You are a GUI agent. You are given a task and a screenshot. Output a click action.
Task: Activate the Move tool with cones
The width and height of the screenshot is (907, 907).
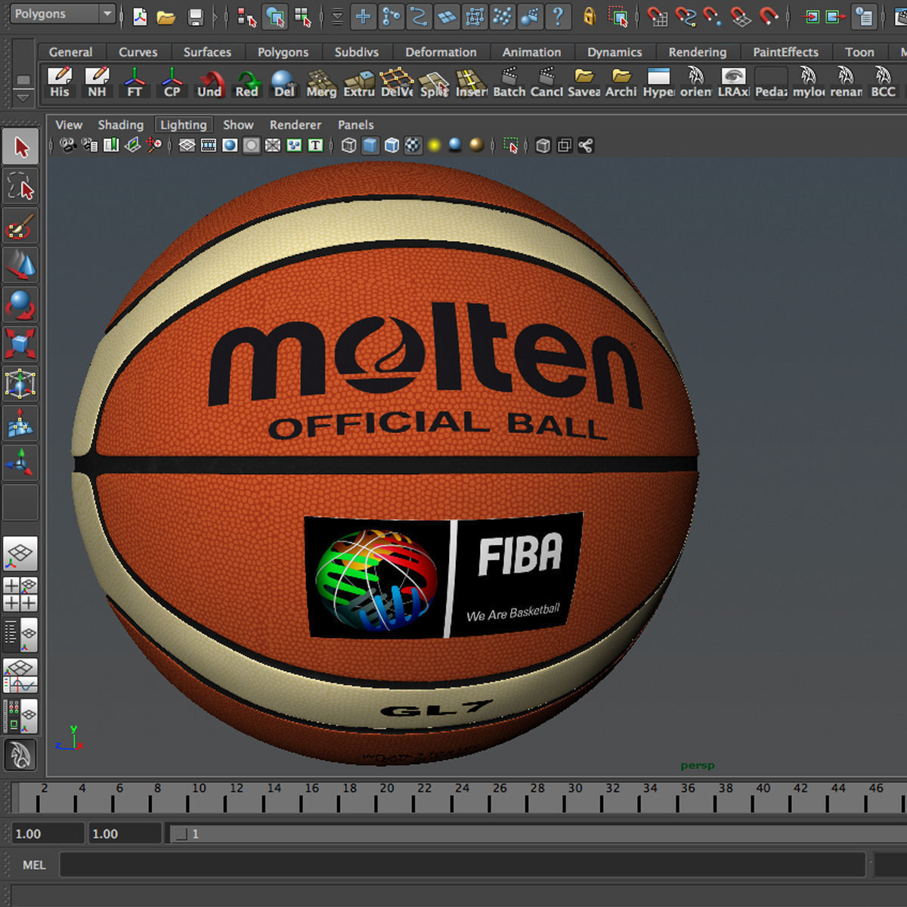pyautogui.click(x=20, y=265)
